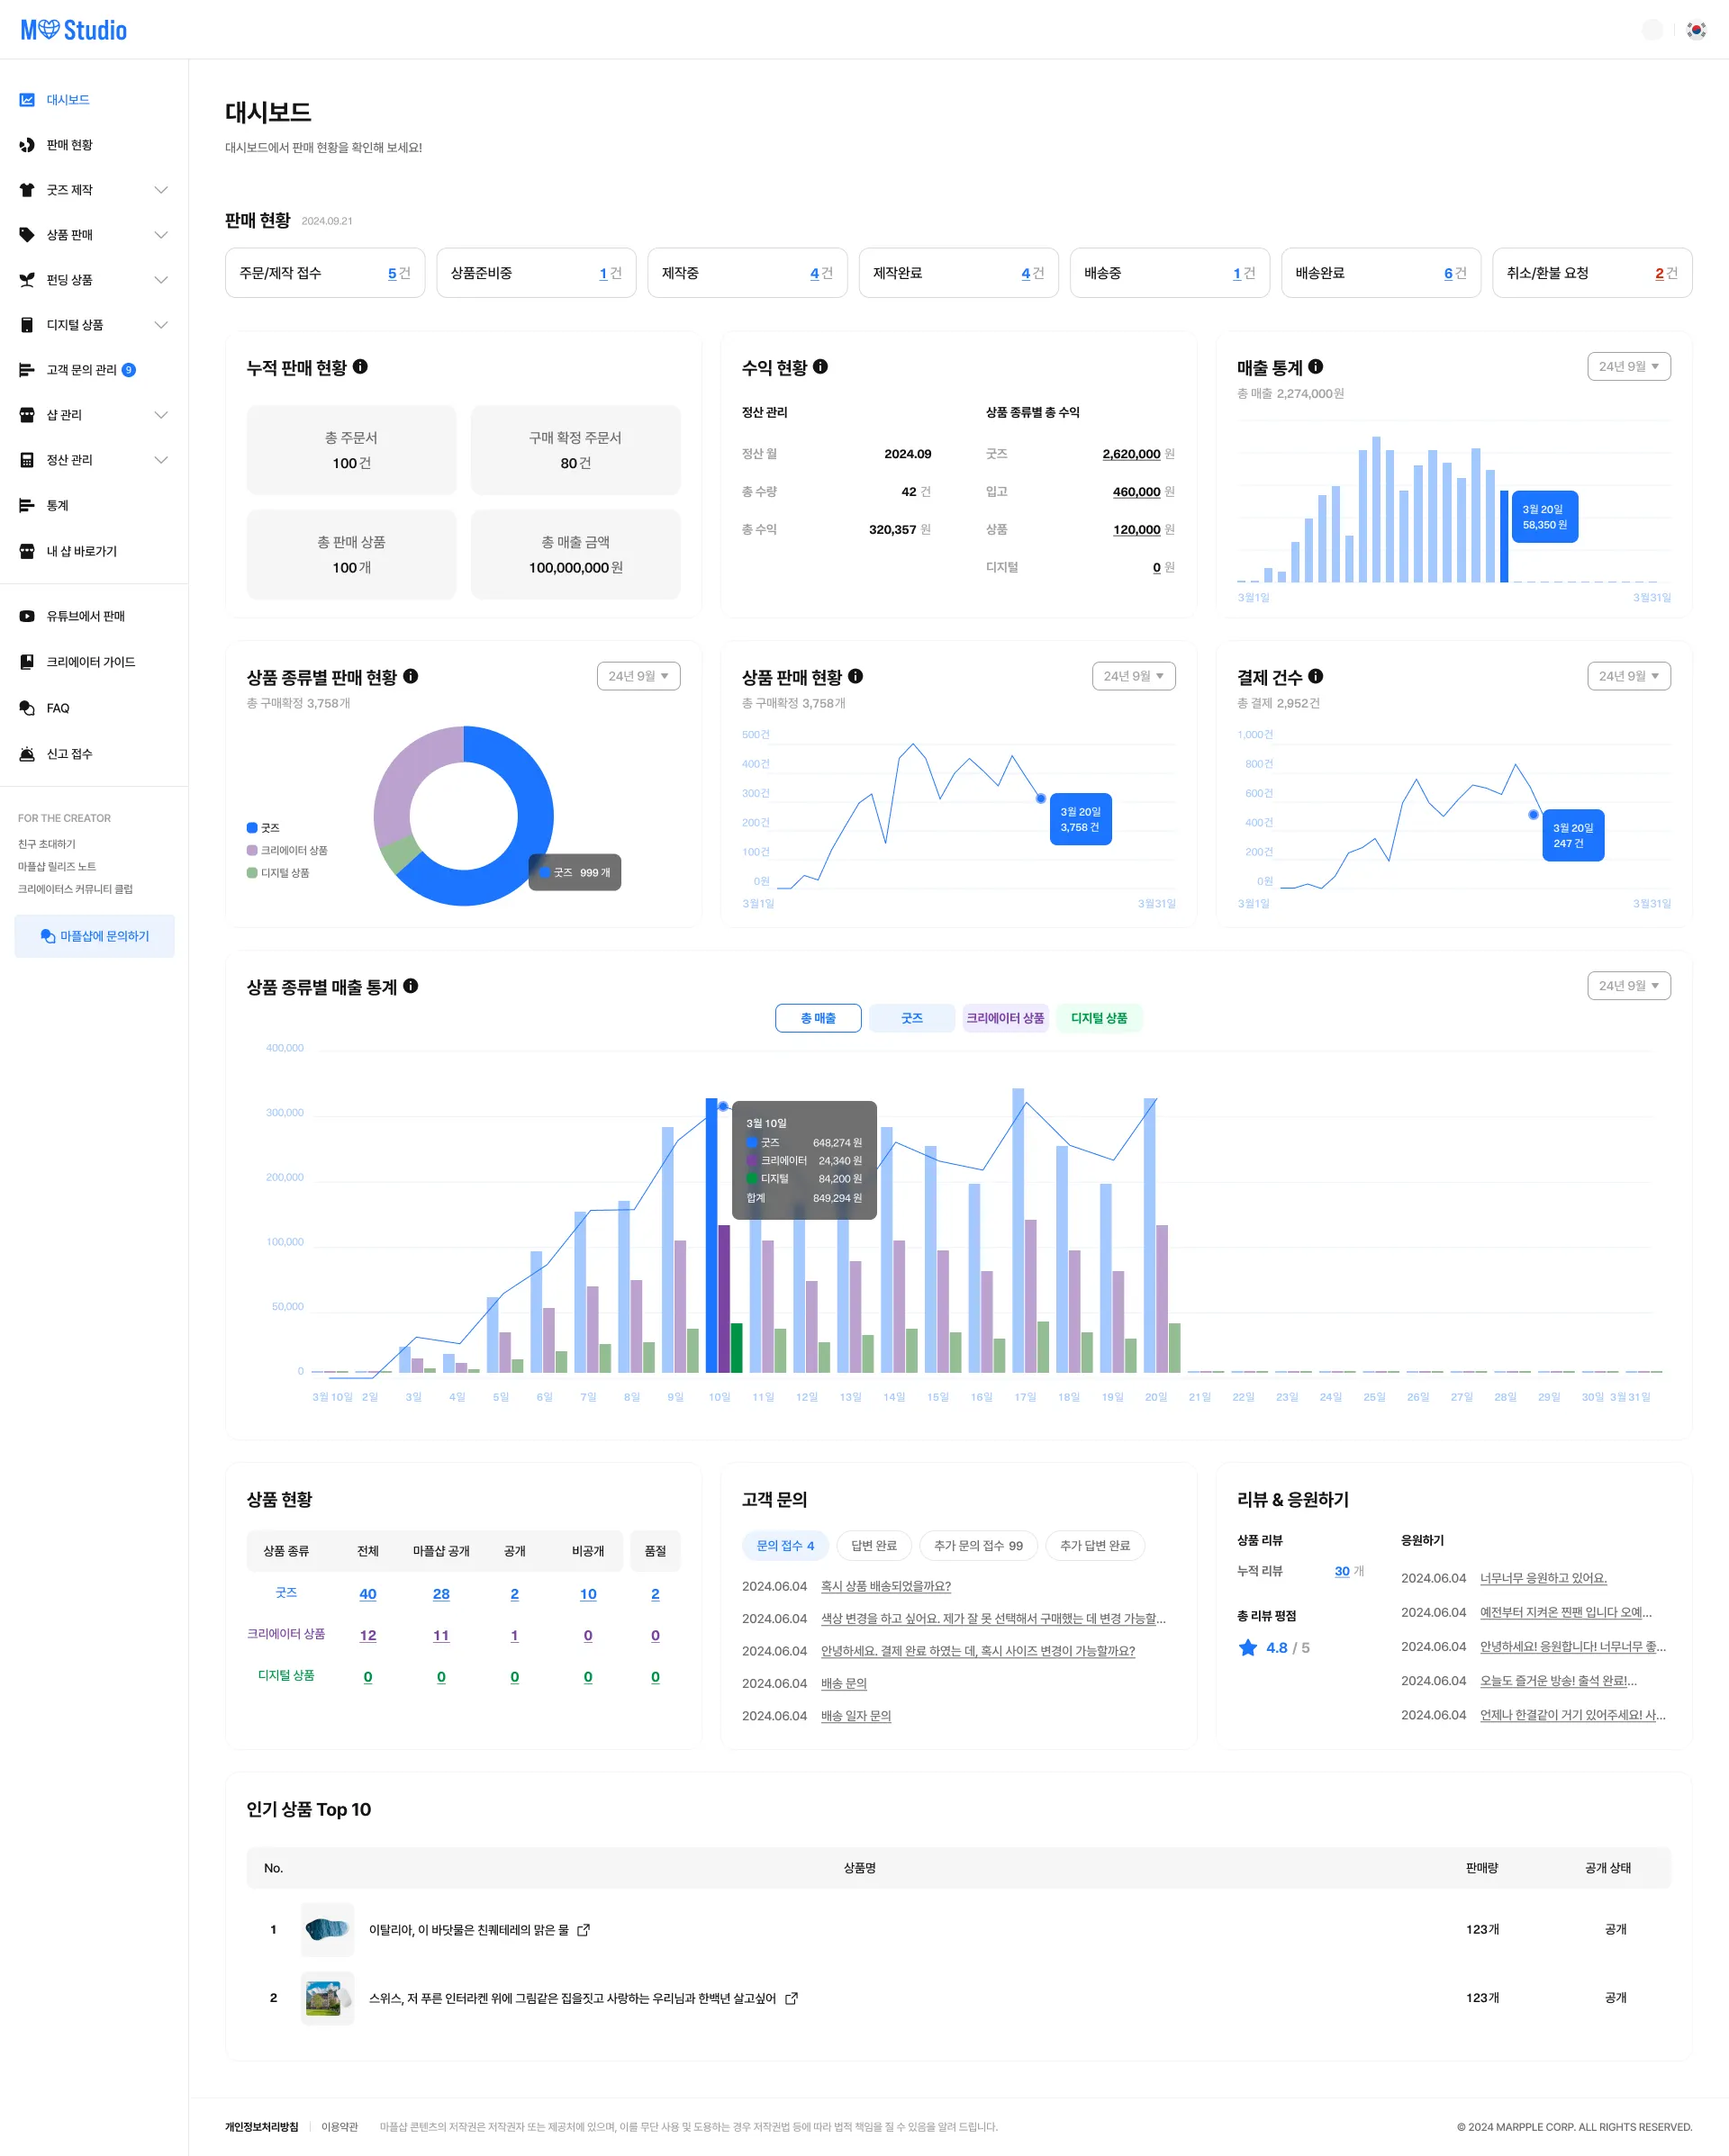Toggle the 굿즈 series filter in sales chart
Image resolution: width=1729 pixels, height=2156 pixels.
[x=911, y=1018]
